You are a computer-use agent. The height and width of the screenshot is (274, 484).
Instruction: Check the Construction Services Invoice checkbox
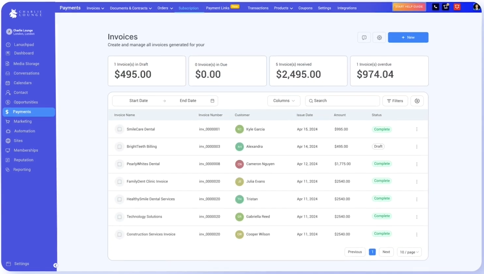[x=119, y=234]
